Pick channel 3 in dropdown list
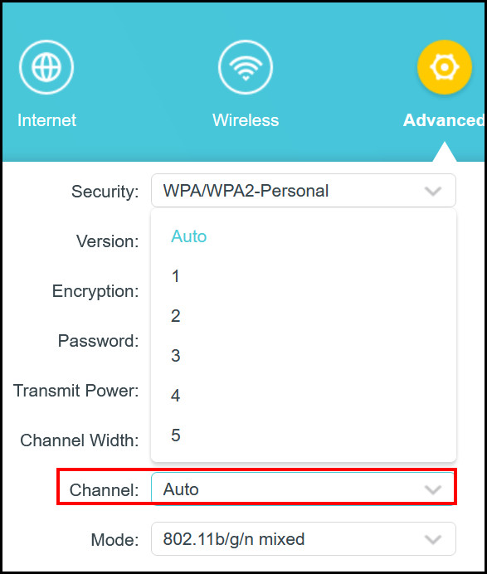Image resolution: width=487 pixels, height=574 pixels. 304,356
